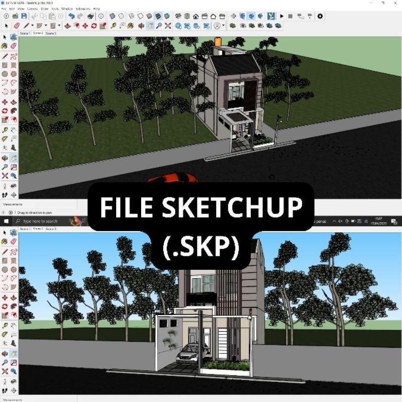This screenshot has width=402, height=402.
Task: Toggle Display Section Fill
Action: click(260, 16)
